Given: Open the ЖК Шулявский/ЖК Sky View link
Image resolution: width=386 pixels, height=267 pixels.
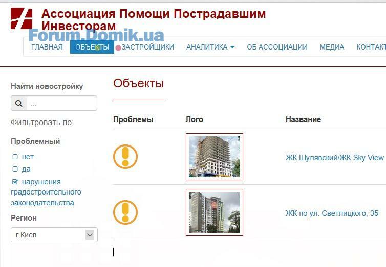Looking at the screenshot, I should (334, 158).
